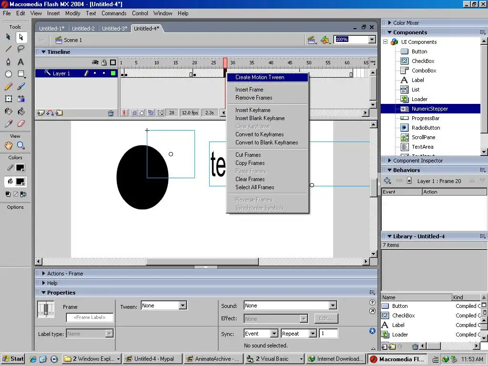Screen dimensions: 488x366
Task: Select the Text tool
Action: [x=21, y=61]
